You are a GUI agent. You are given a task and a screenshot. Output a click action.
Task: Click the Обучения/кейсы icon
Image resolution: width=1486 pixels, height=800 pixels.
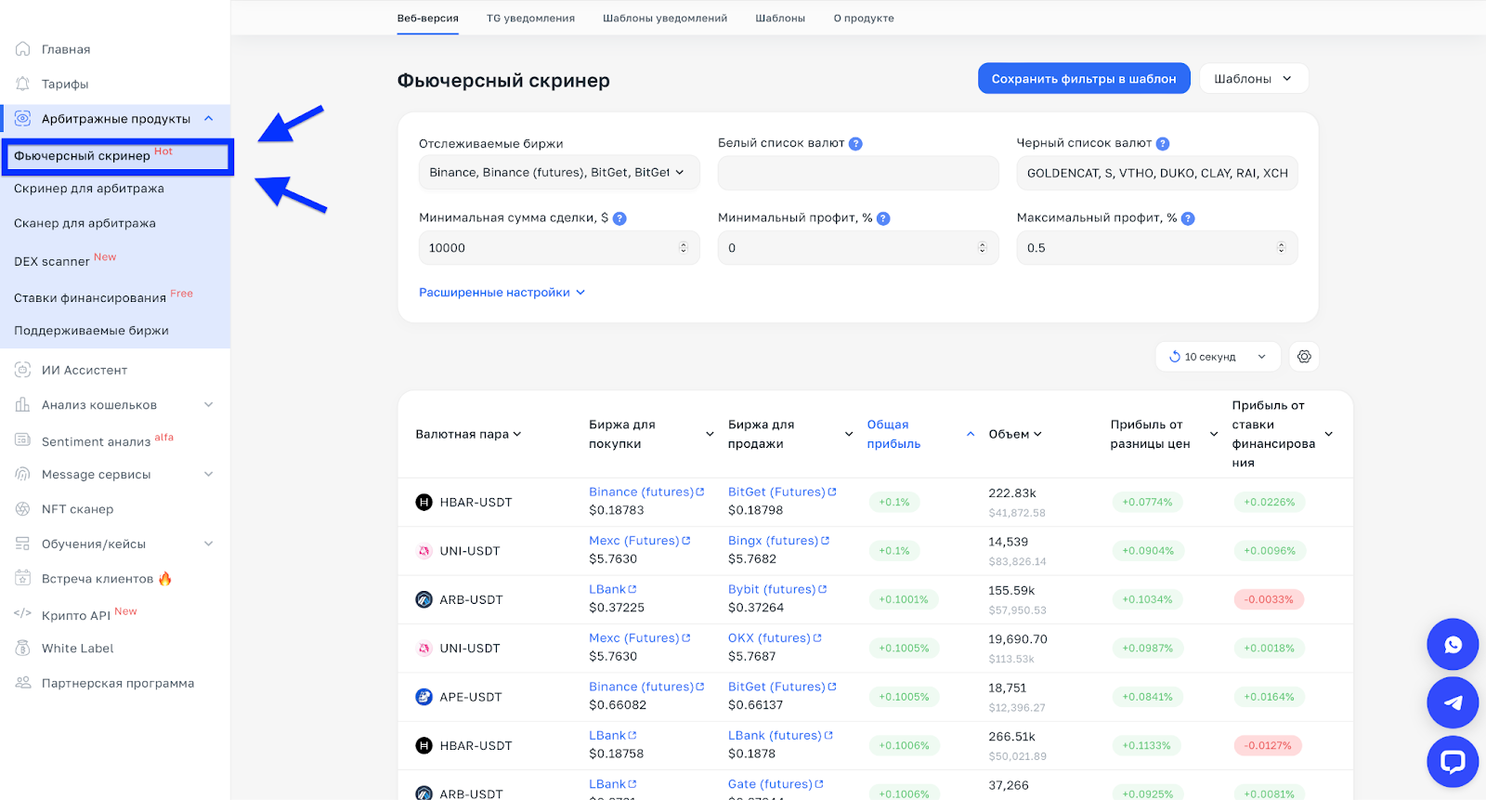pos(22,544)
